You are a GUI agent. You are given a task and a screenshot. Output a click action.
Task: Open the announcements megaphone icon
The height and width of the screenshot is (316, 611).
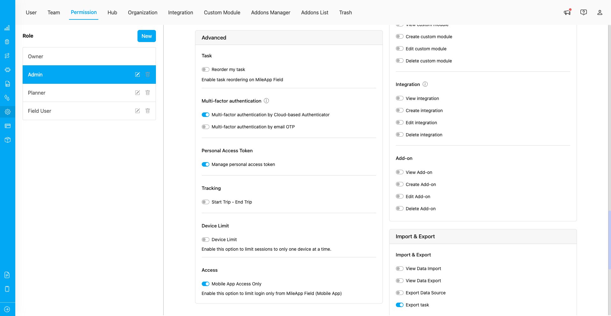[x=567, y=12]
